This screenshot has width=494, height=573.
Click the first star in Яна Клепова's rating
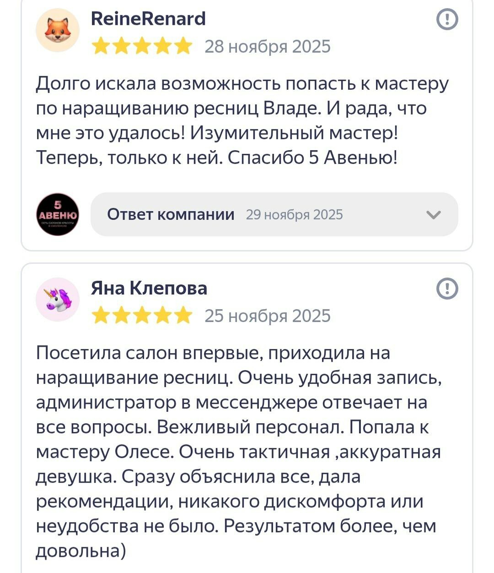click(101, 316)
